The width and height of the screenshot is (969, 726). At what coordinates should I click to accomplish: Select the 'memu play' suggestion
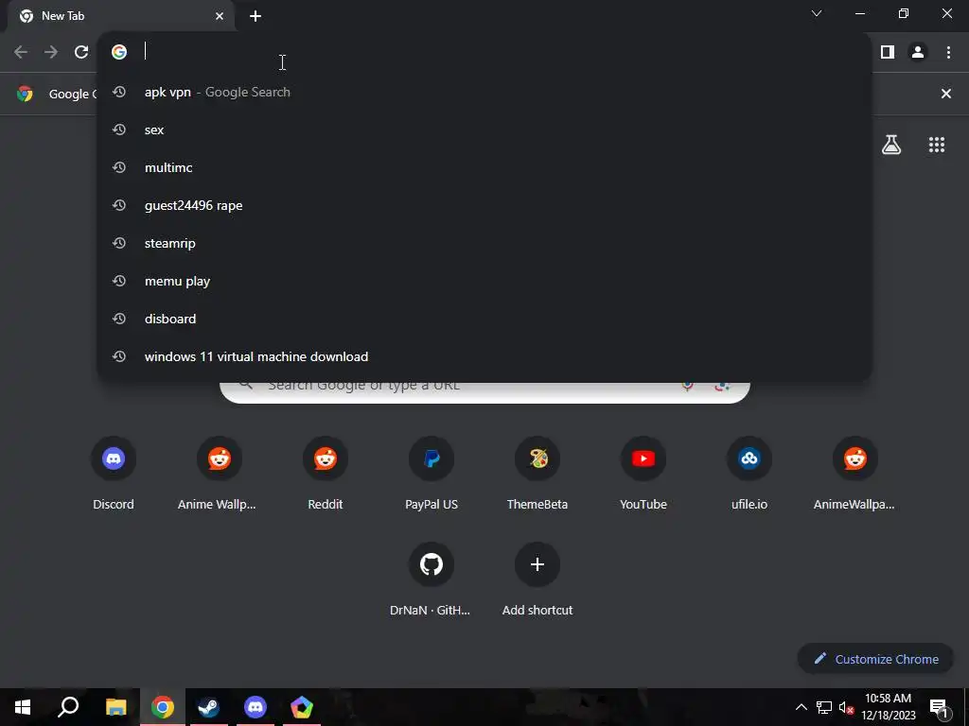pyautogui.click(x=484, y=281)
